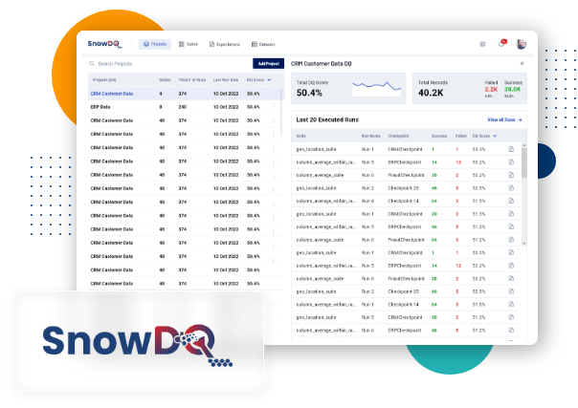Click the Total # of Runs column header
The height and width of the screenshot is (408, 578).
click(192, 80)
